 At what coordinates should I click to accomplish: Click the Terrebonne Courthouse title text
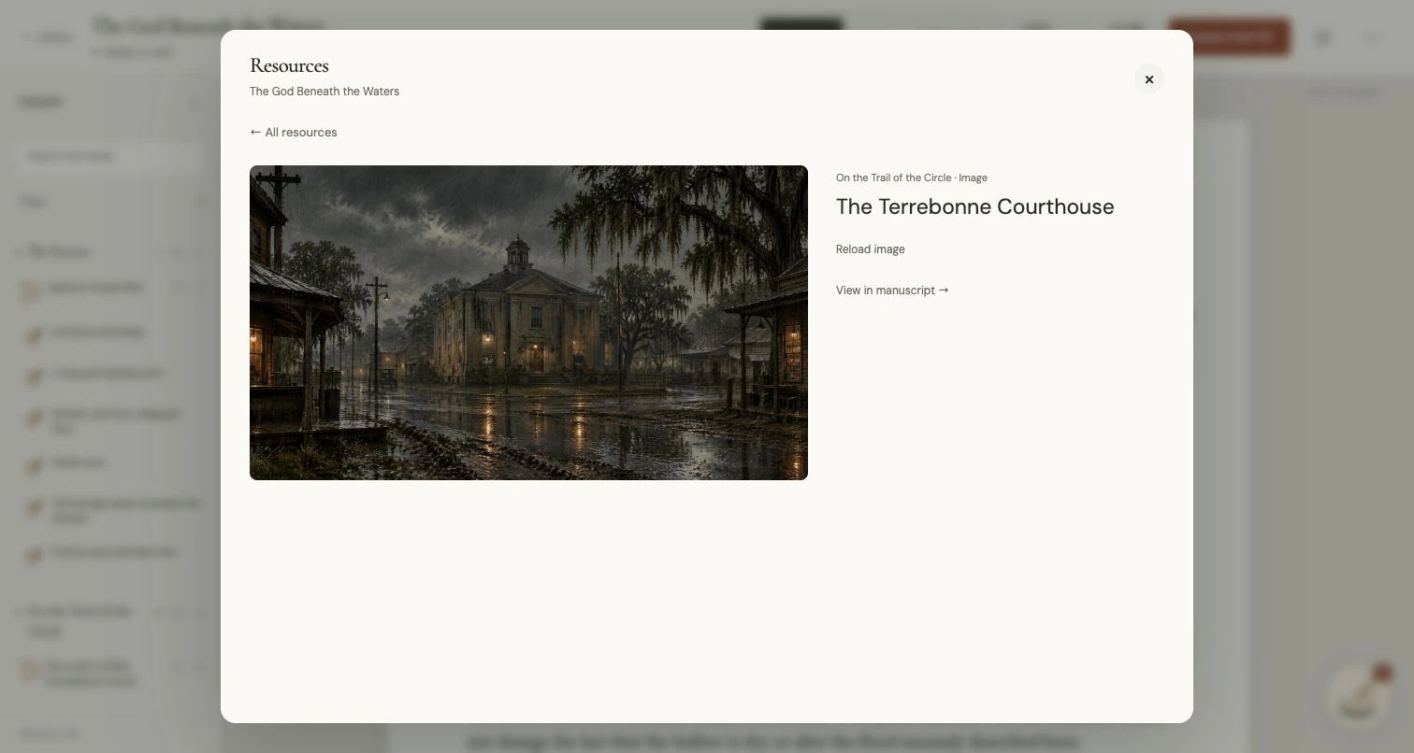coord(974,206)
